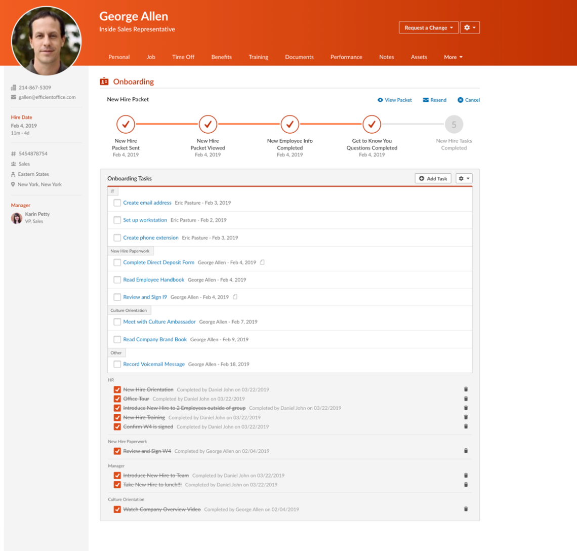
Task: Click the View Packet eye icon
Action: tap(380, 100)
